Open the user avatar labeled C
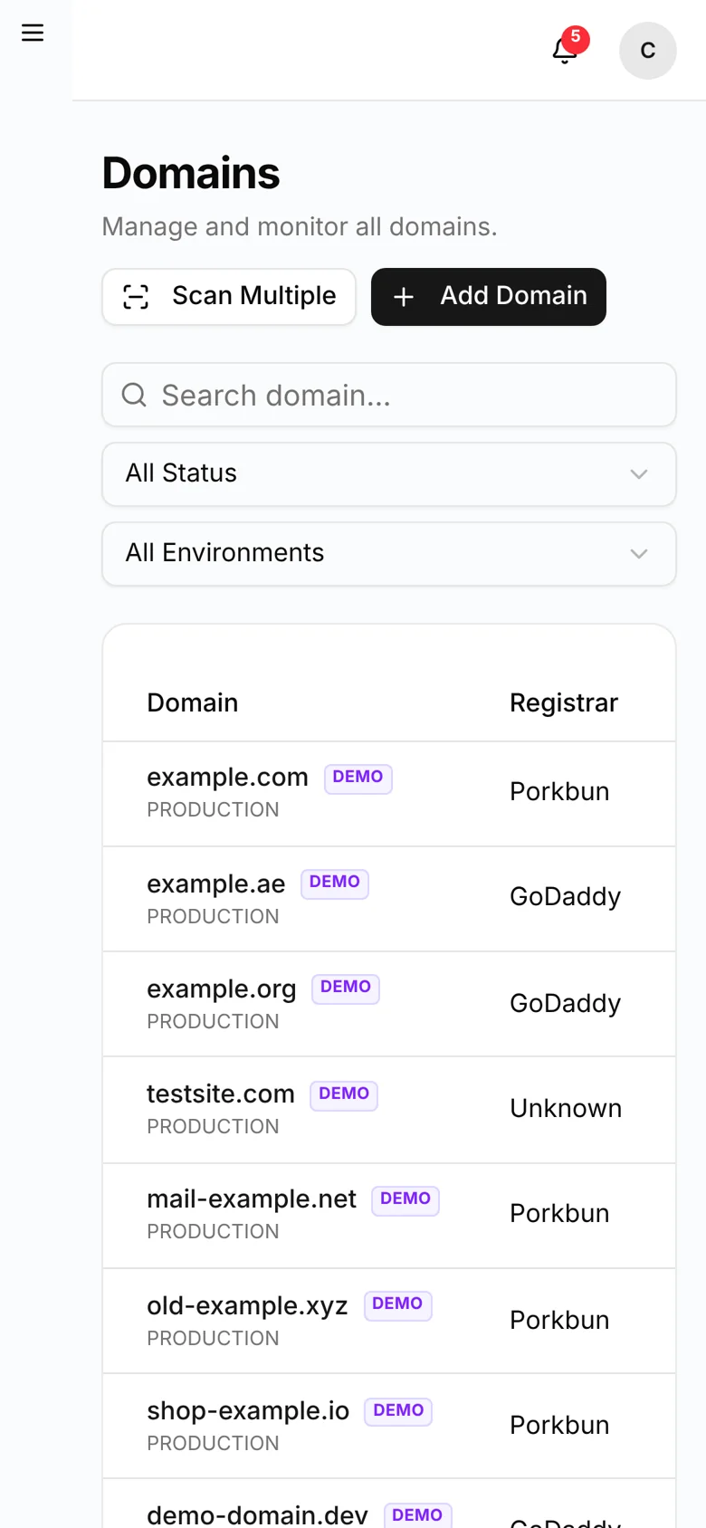 [x=648, y=51]
